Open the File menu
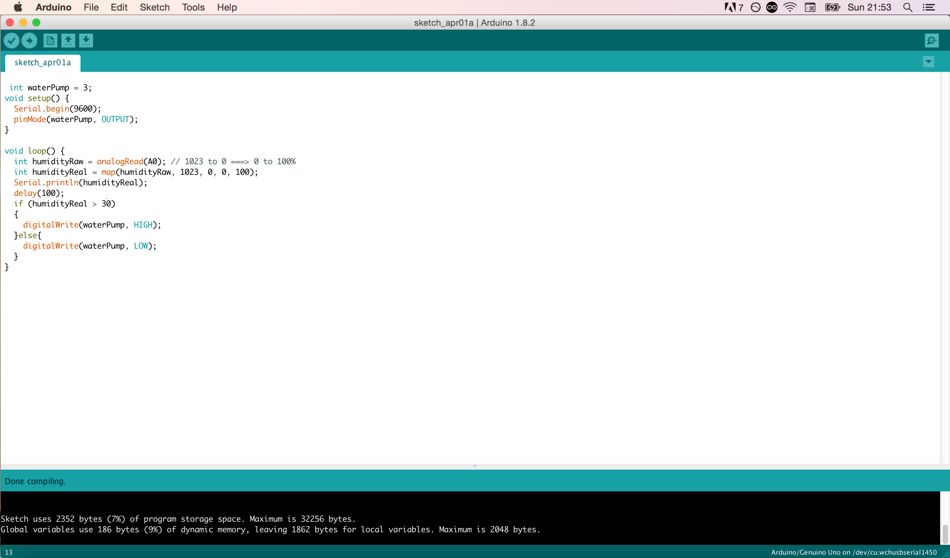The height and width of the screenshot is (558, 950). [x=91, y=7]
